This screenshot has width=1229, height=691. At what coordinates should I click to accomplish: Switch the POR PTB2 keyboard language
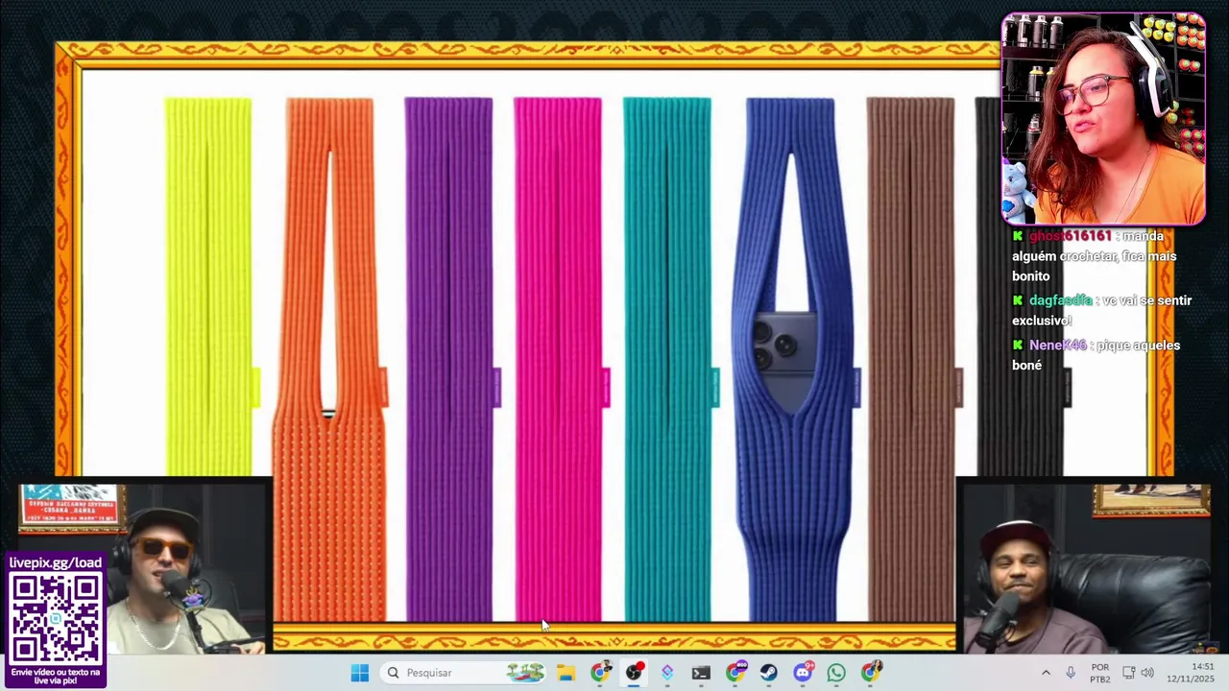tap(1100, 673)
